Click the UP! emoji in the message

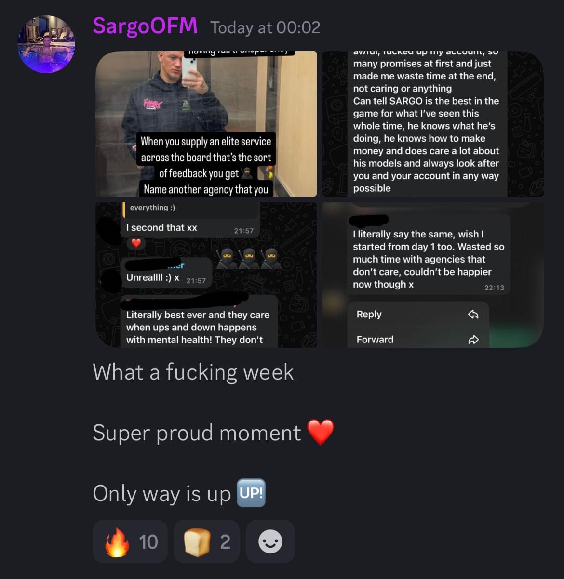(x=251, y=493)
